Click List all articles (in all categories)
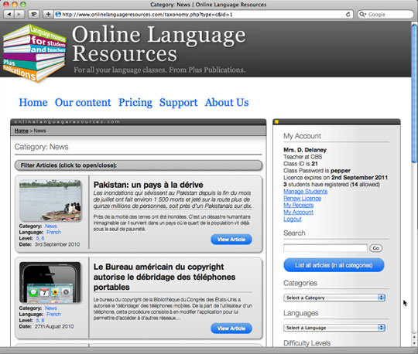 pos(334,265)
